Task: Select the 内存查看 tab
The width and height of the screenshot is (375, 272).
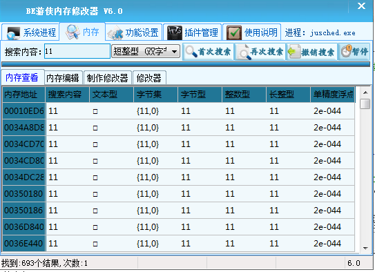Action: pos(23,77)
